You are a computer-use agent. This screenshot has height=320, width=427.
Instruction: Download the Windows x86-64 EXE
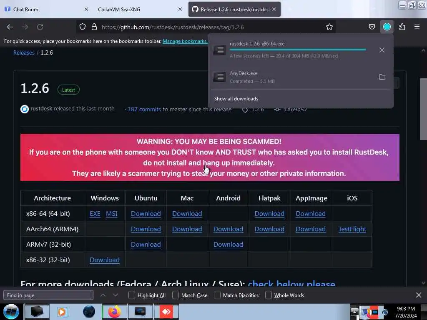click(95, 214)
